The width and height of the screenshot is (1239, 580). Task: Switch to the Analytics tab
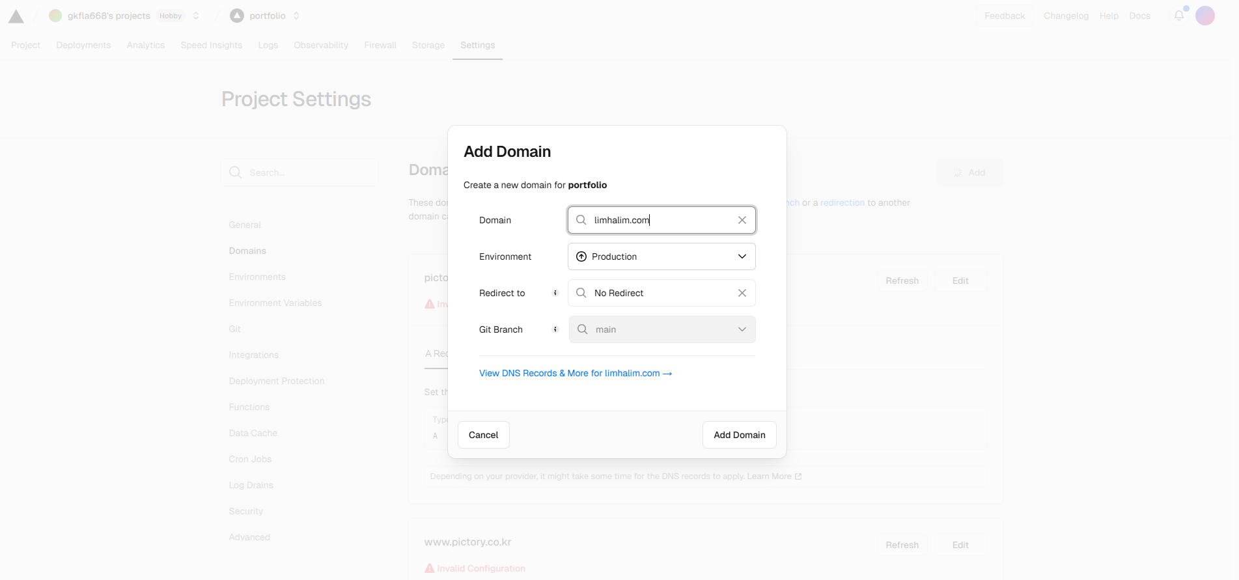146,45
